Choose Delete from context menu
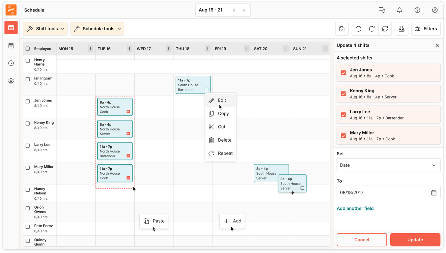Screen dimensions: 446x253 [x=221, y=140]
